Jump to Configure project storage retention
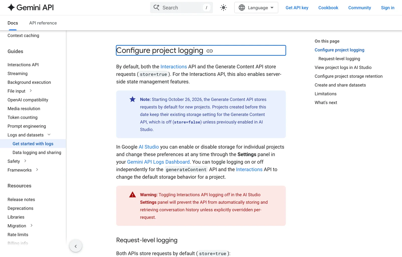The height and width of the screenshot is (257, 402). [x=348, y=76]
